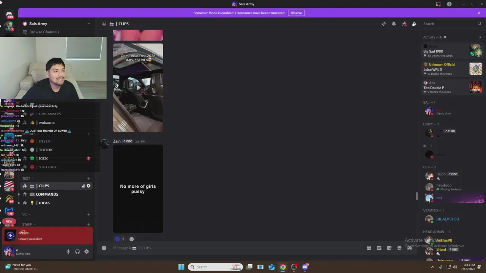
Task: Open the server with 118 badge
Action: tap(9, 211)
